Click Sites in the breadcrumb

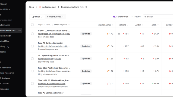31,7
